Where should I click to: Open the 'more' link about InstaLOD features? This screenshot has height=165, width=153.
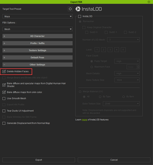[x=85, y=120]
